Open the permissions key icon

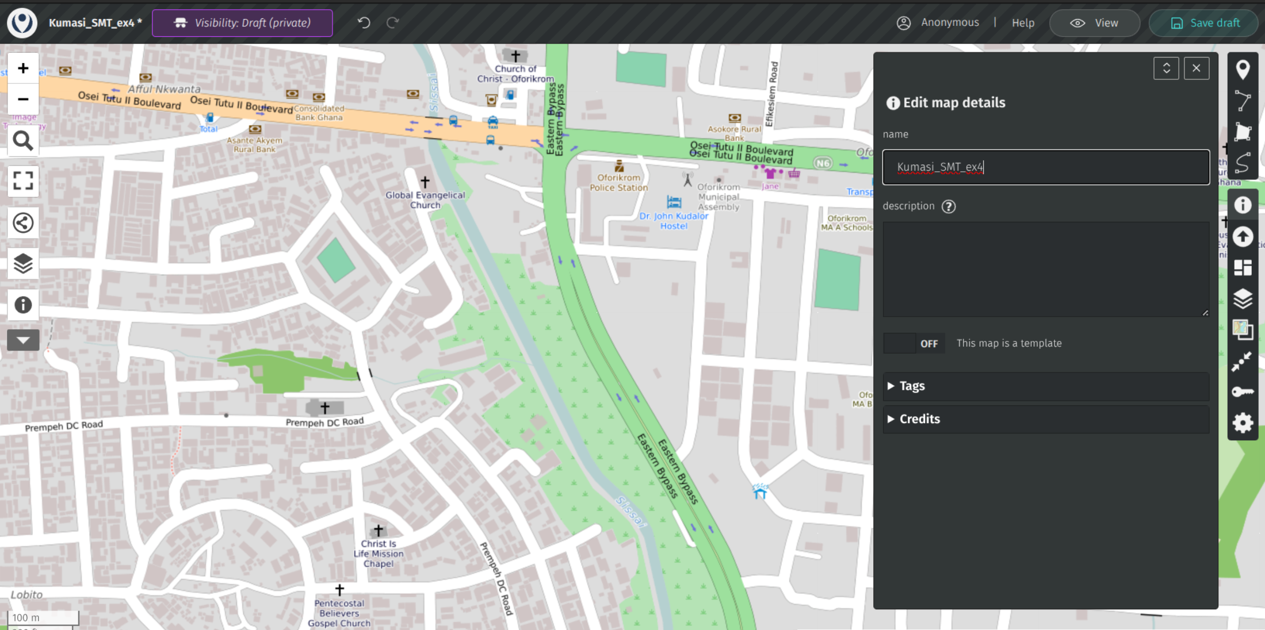(x=1243, y=392)
